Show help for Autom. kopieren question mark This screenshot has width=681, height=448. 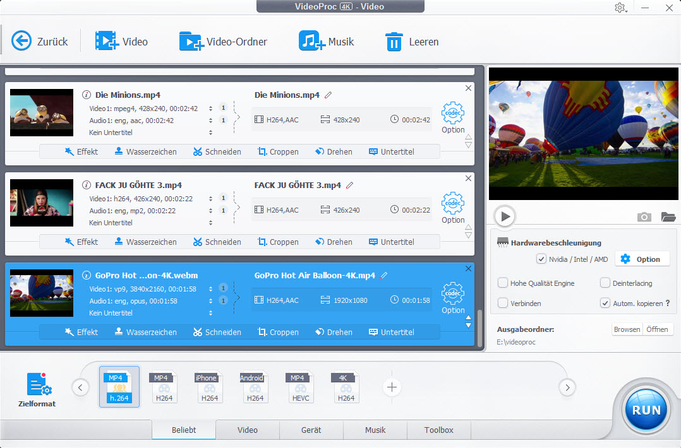668,303
